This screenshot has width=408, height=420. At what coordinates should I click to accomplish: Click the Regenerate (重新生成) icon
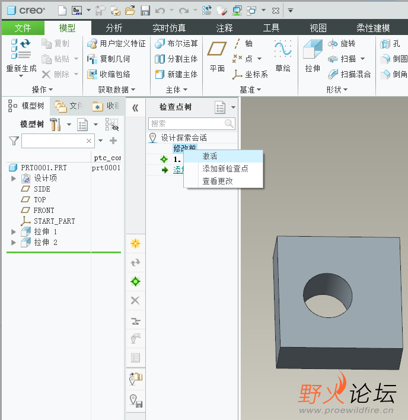pyautogui.click(x=21, y=49)
